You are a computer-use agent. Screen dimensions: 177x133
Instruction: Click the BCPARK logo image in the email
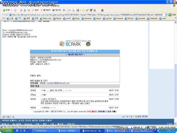(75, 44)
